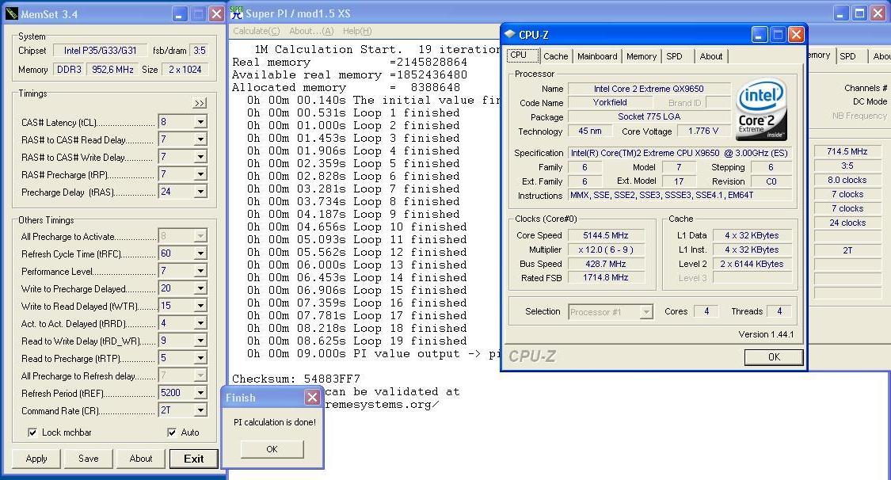
Task: Open the Precharge Delay (tRAS) dropdown
Action: click(x=200, y=192)
